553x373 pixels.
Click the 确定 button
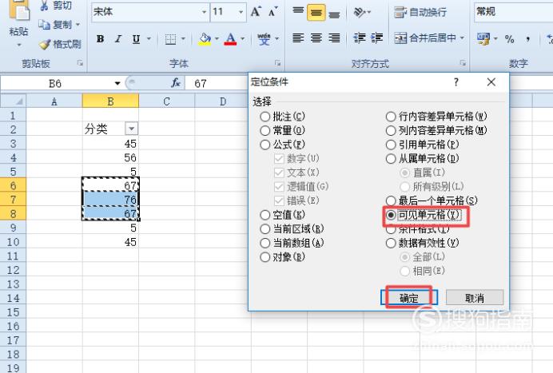pyautogui.click(x=409, y=298)
